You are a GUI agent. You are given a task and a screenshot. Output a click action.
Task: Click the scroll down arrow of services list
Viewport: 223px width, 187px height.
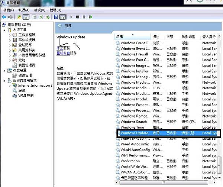point(220,178)
